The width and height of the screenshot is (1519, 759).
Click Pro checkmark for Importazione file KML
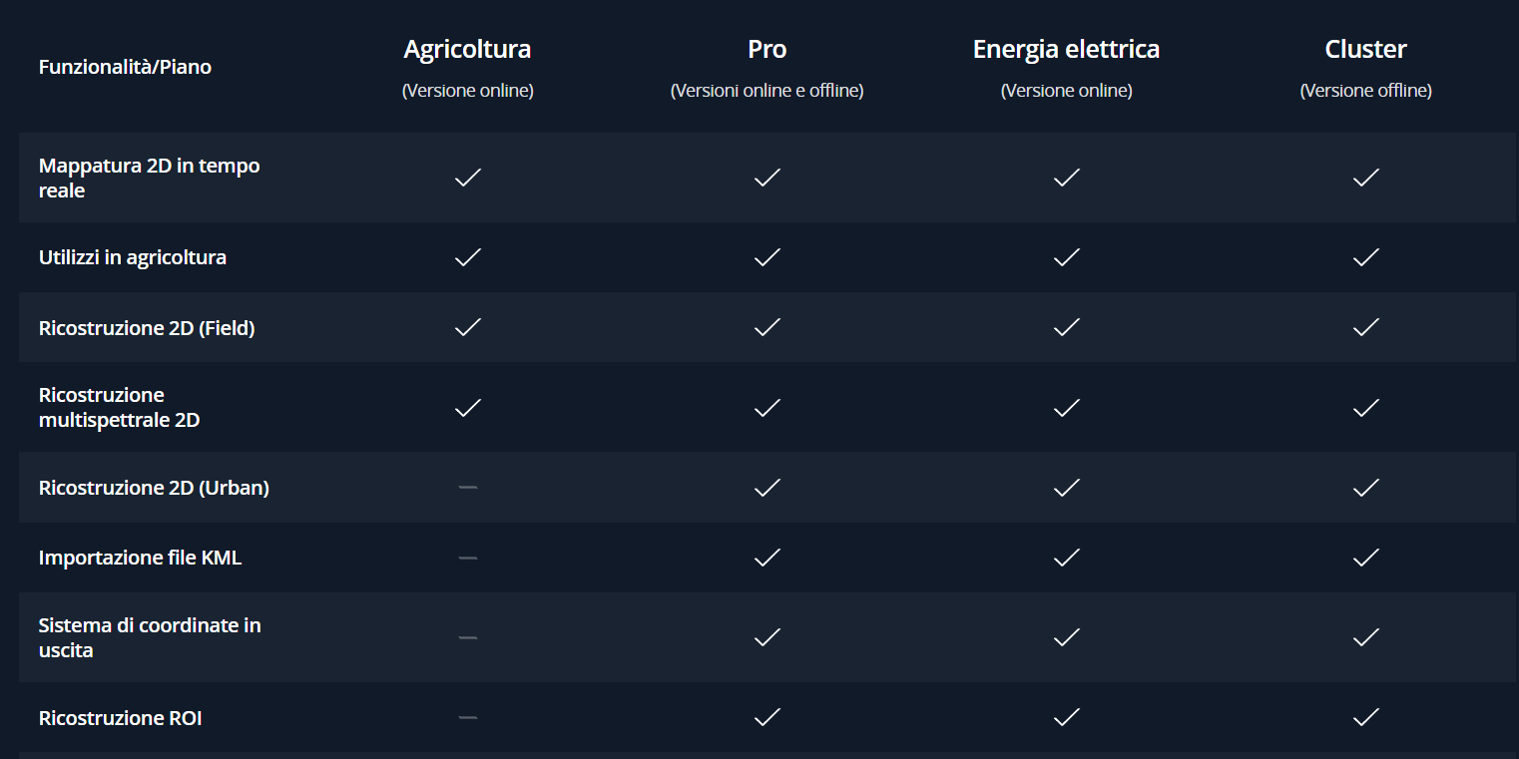click(766, 558)
